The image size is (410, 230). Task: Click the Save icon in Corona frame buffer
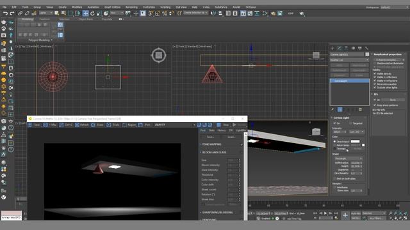click(x=30, y=125)
